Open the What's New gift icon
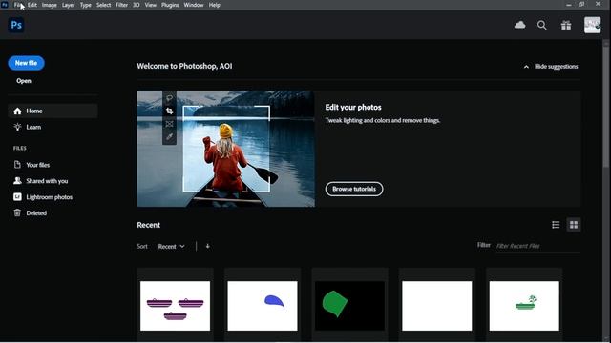Viewport: 611px width, 343px height. (x=566, y=26)
